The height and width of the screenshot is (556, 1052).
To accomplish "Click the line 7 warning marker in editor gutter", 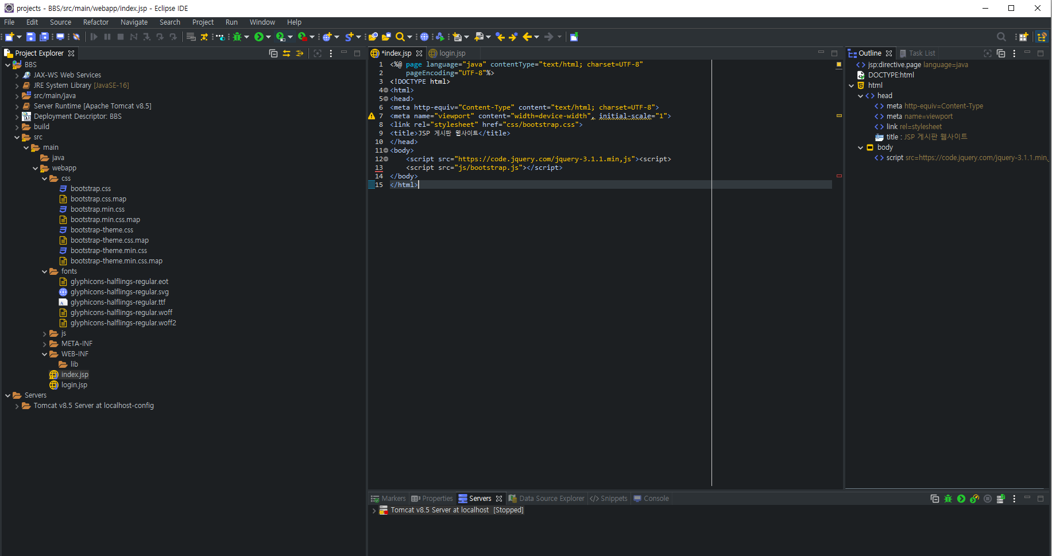I will pos(372,116).
